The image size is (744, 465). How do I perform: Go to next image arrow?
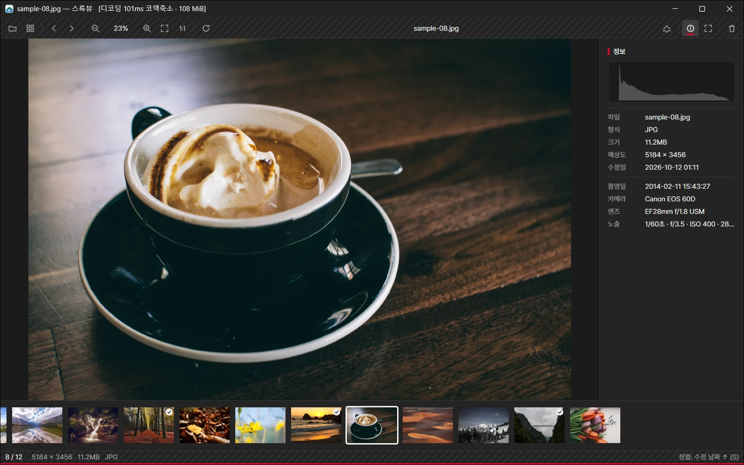(72, 28)
